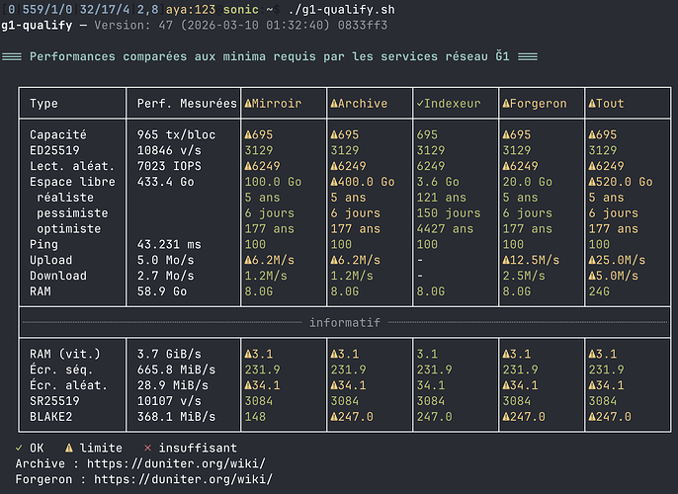Click the warning triangle beside Tout header
The image size is (678, 494).
pos(592,104)
